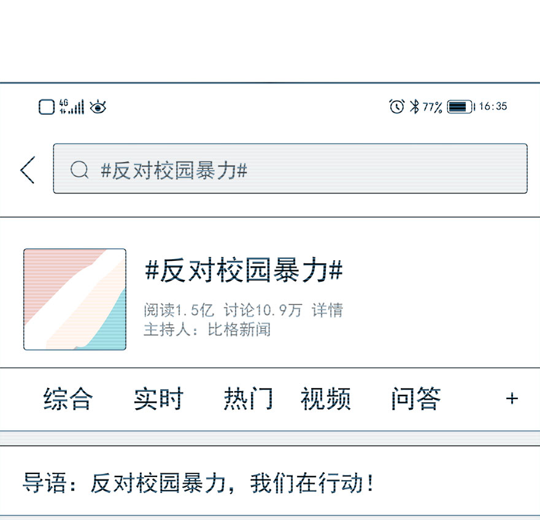Tap the 导语 introduction text

click(x=198, y=483)
